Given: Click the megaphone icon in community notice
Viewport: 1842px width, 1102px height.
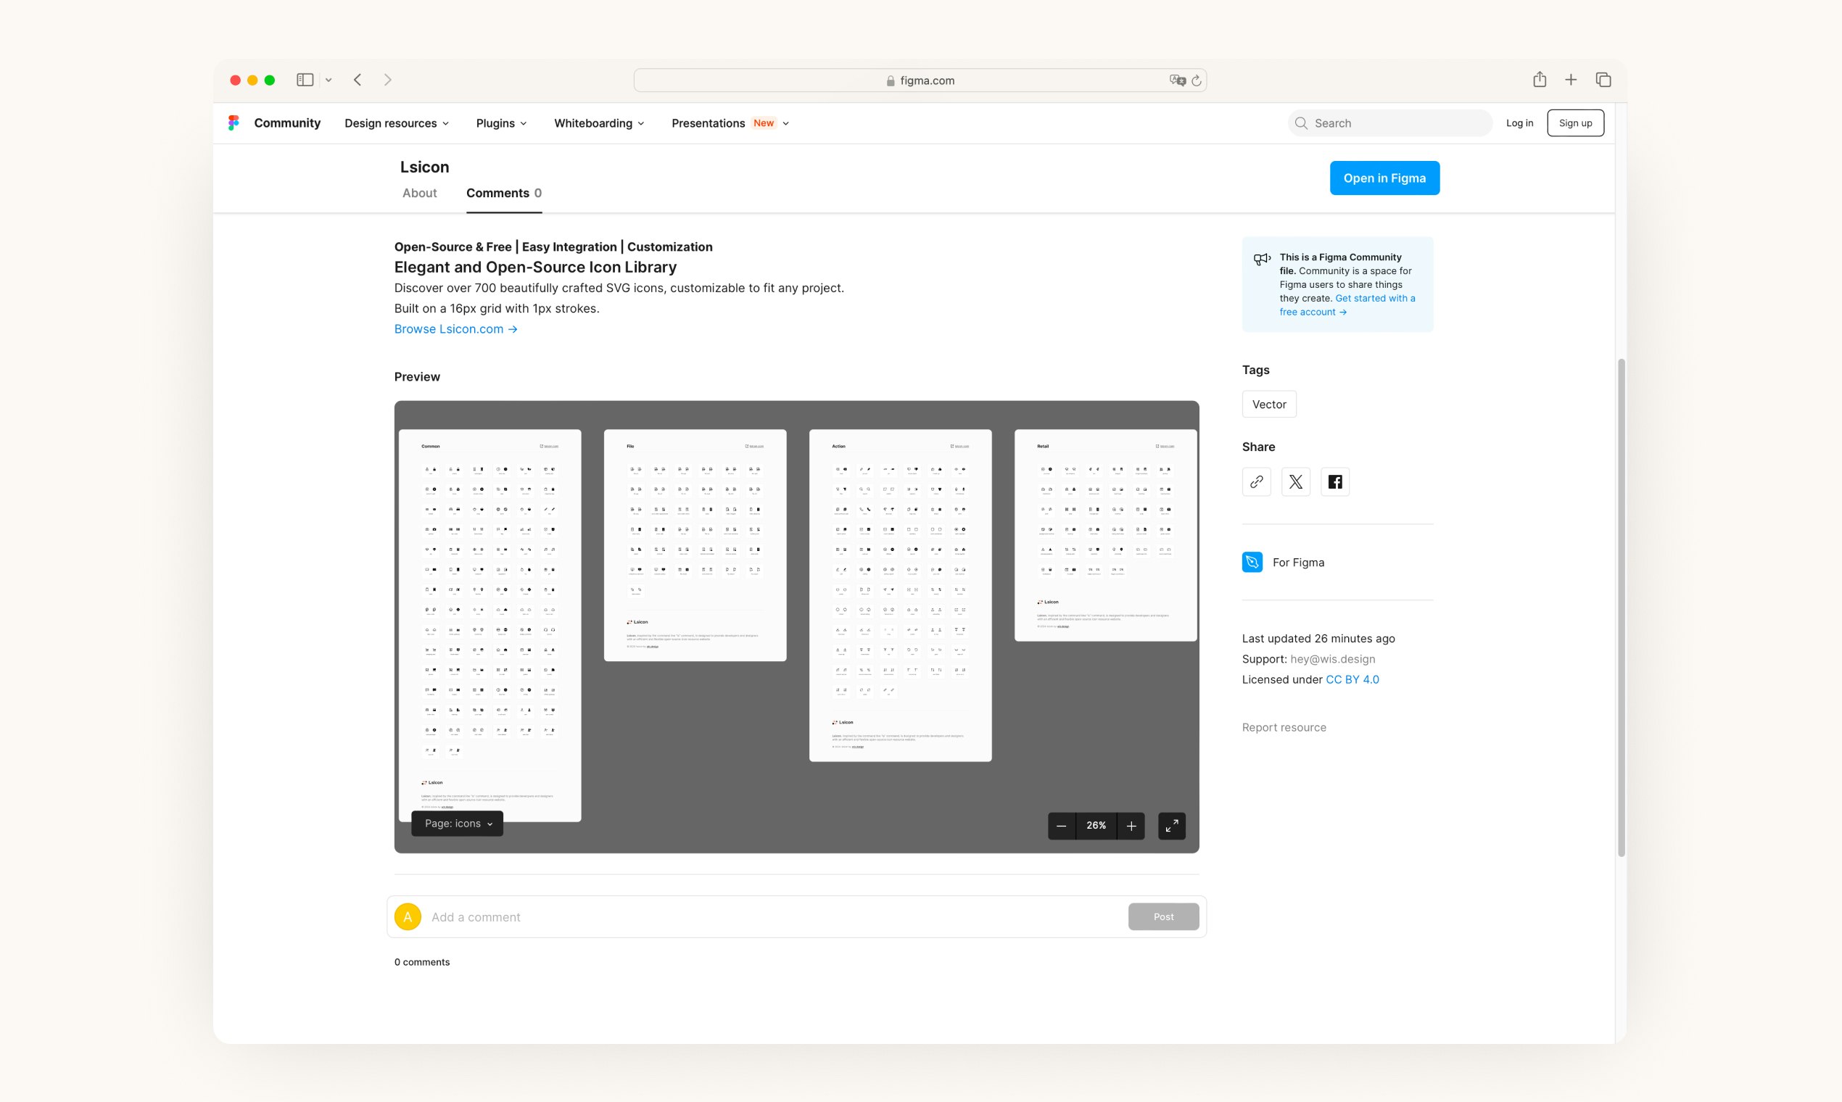Looking at the screenshot, I should click(1262, 259).
